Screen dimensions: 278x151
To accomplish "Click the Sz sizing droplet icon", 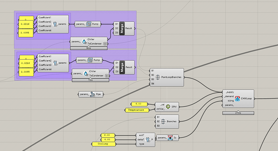I will click(170, 138).
